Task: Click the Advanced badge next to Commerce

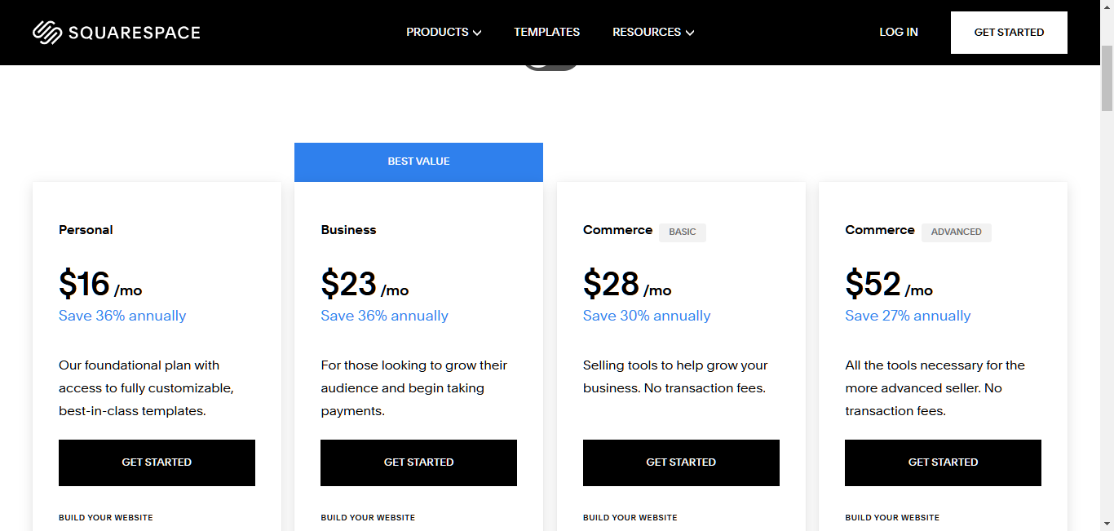Action: pos(957,232)
